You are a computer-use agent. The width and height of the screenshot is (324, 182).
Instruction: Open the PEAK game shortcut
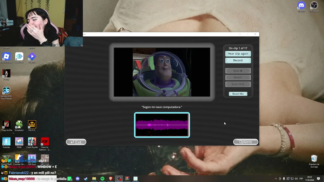pos(19,143)
